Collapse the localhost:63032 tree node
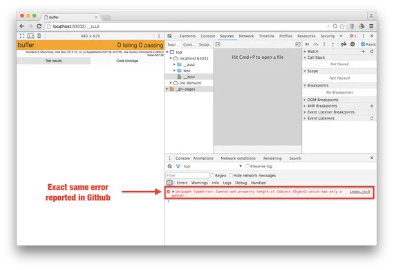 point(171,58)
